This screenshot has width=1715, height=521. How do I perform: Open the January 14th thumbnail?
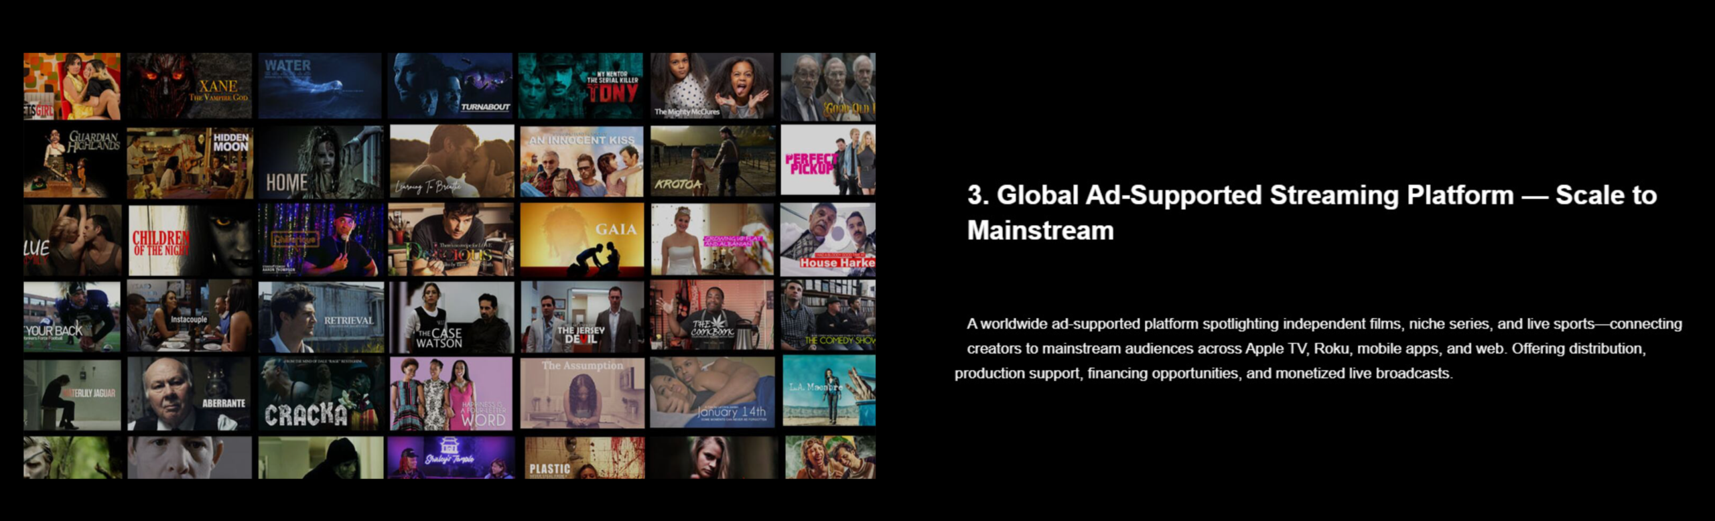tap(712, 392)
